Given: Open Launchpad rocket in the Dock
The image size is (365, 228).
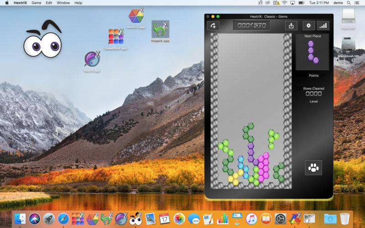Looking at the screenshot, I should pos(49,219).
